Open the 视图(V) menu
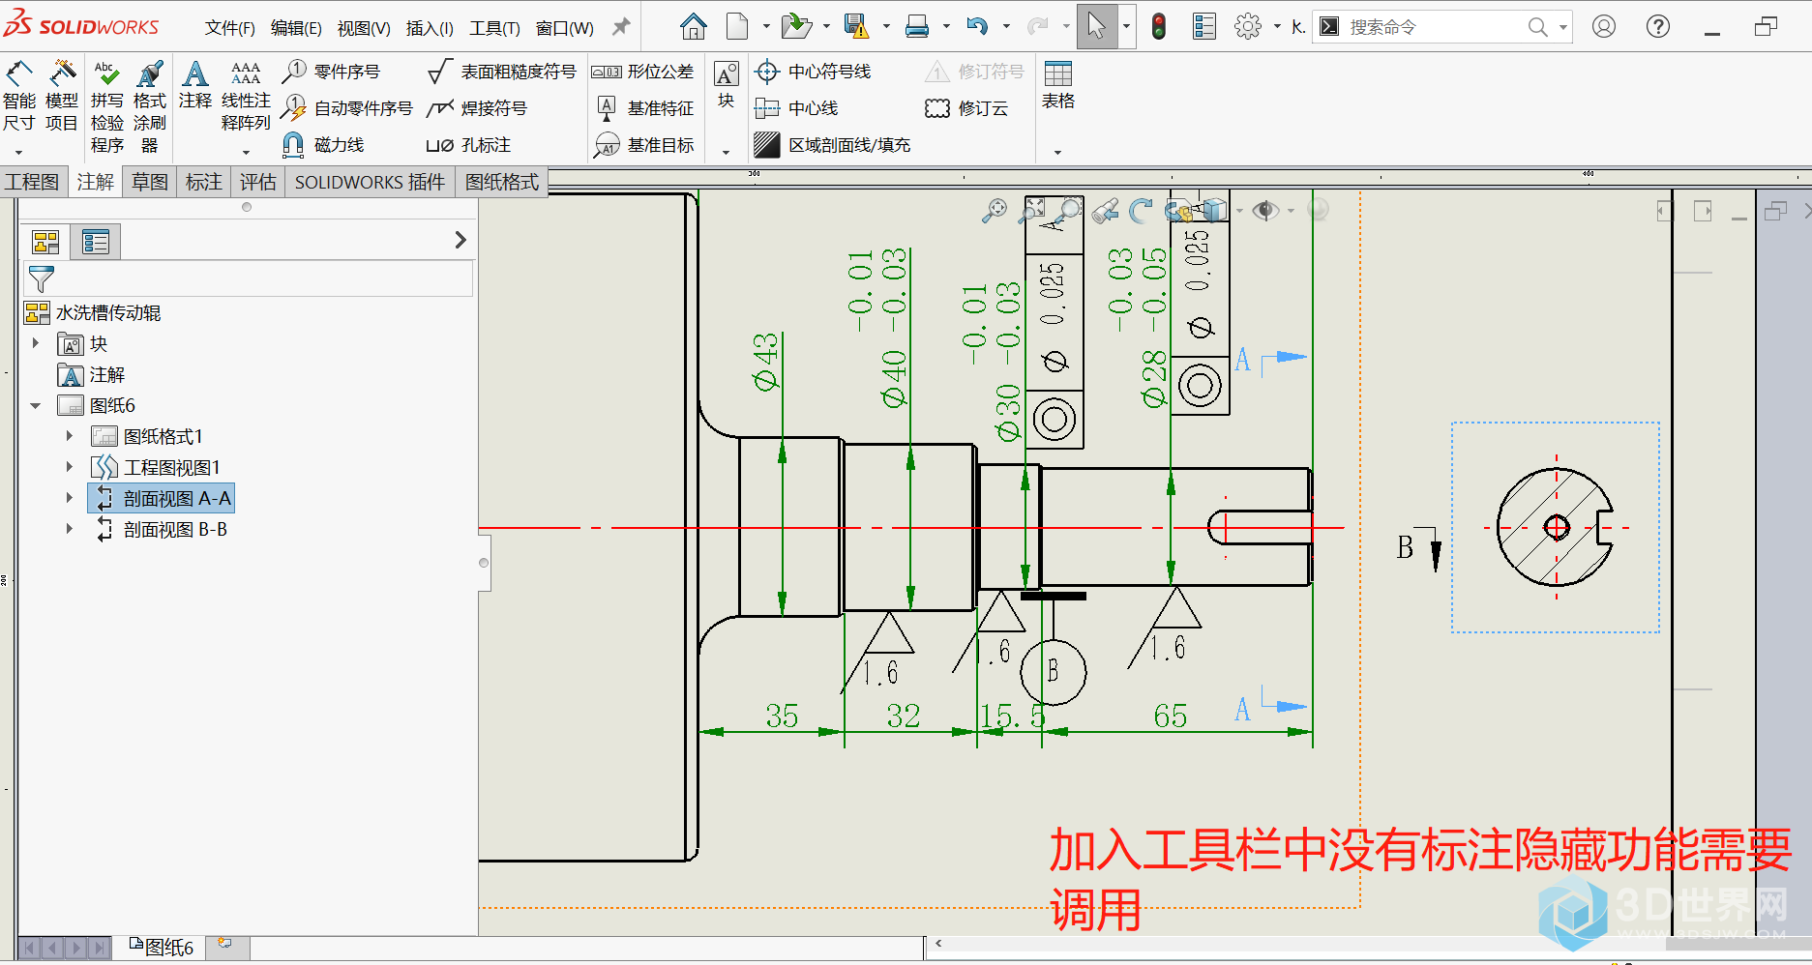The image size is (1812, 965). 364,28
